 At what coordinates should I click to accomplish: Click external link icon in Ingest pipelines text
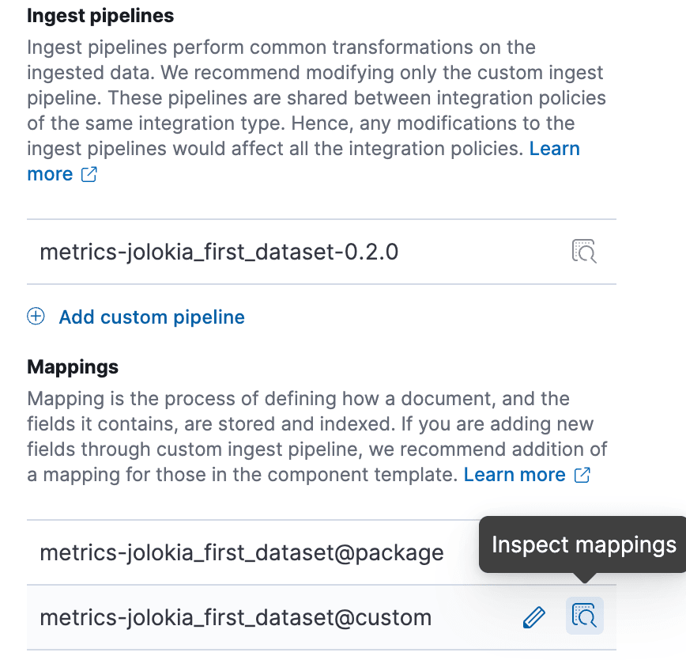click(89, 175)
